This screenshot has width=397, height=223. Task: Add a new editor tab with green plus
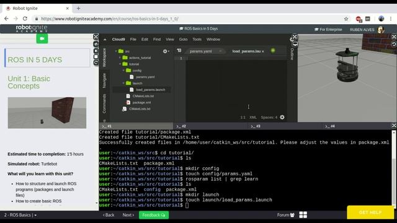(273, 51)
